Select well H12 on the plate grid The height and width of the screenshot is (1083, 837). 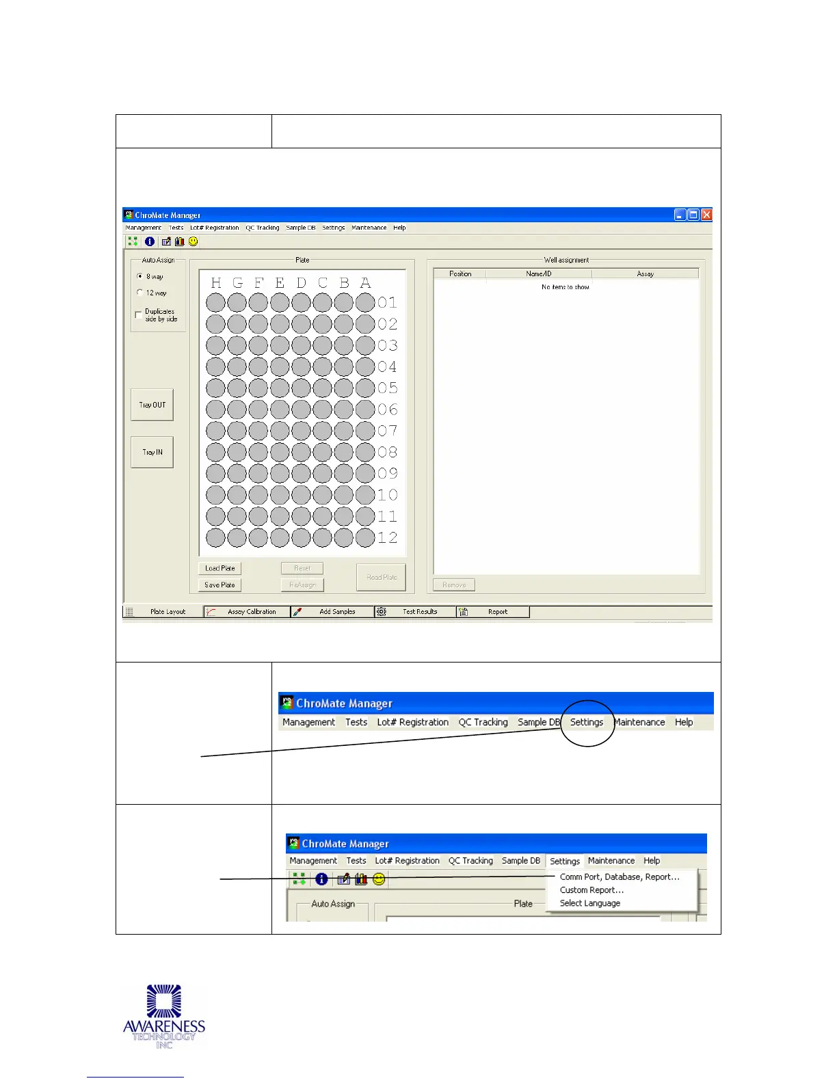pyautogui.click(x=215, y=537)
